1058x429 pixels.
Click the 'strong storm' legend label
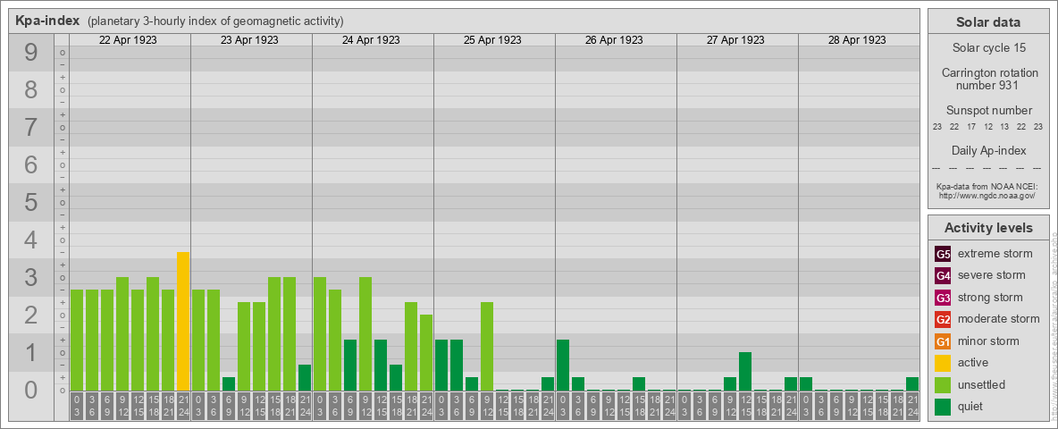click(x=990, y=298)
